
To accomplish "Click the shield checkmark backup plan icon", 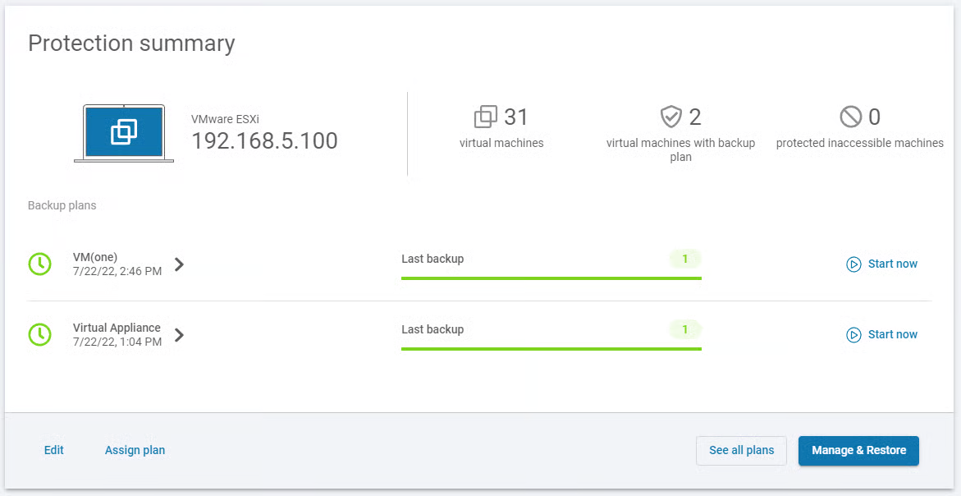I will (x=671, y=117).
